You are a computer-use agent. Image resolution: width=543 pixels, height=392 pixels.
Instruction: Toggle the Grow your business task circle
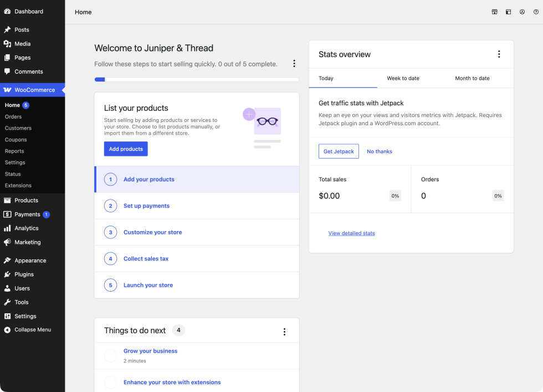pyautogui.click(x=110, y=355)
